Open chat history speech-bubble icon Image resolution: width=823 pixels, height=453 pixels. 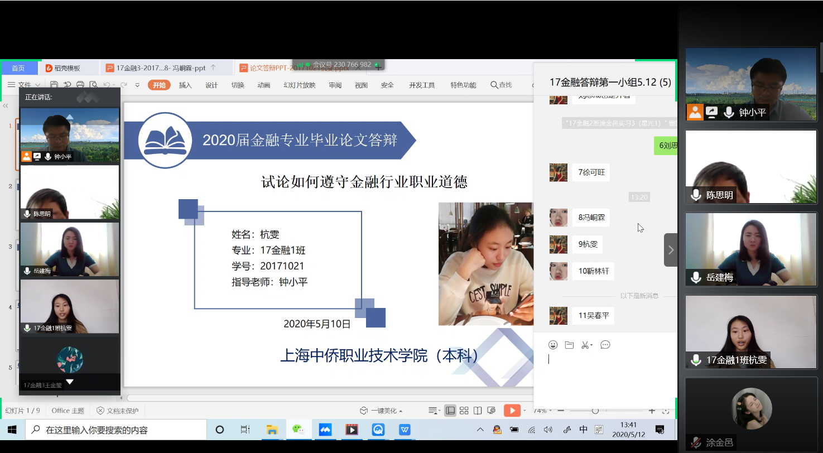tap(605, 345)
